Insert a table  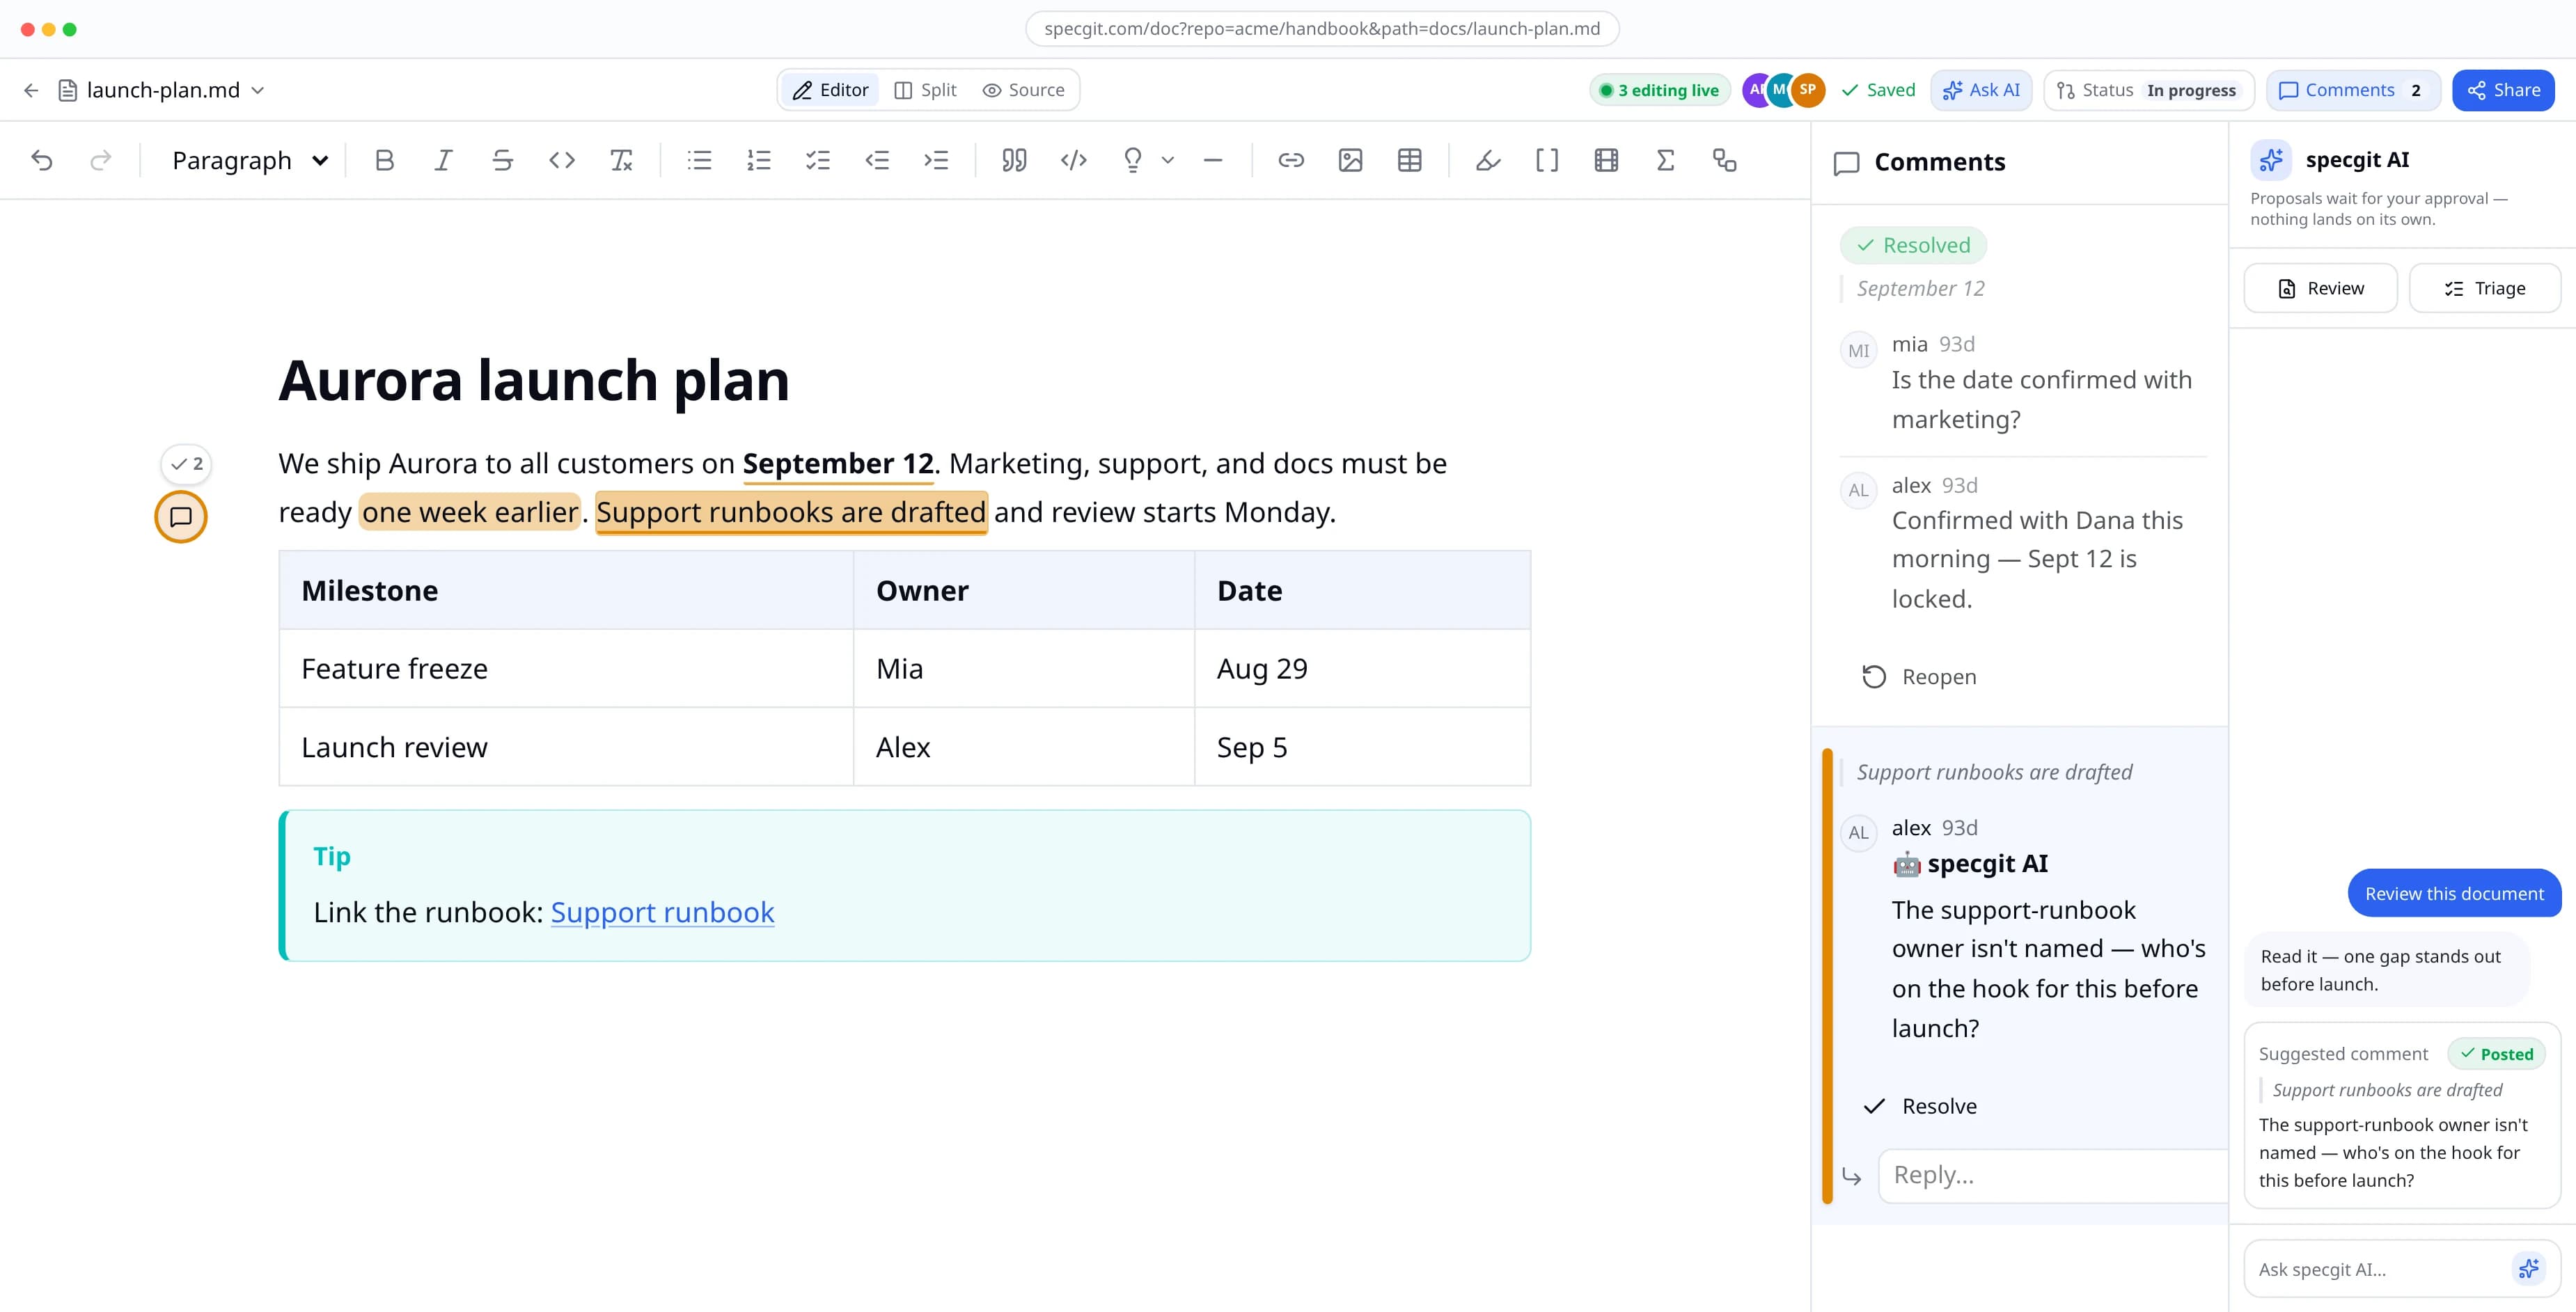pos(1409,160)
